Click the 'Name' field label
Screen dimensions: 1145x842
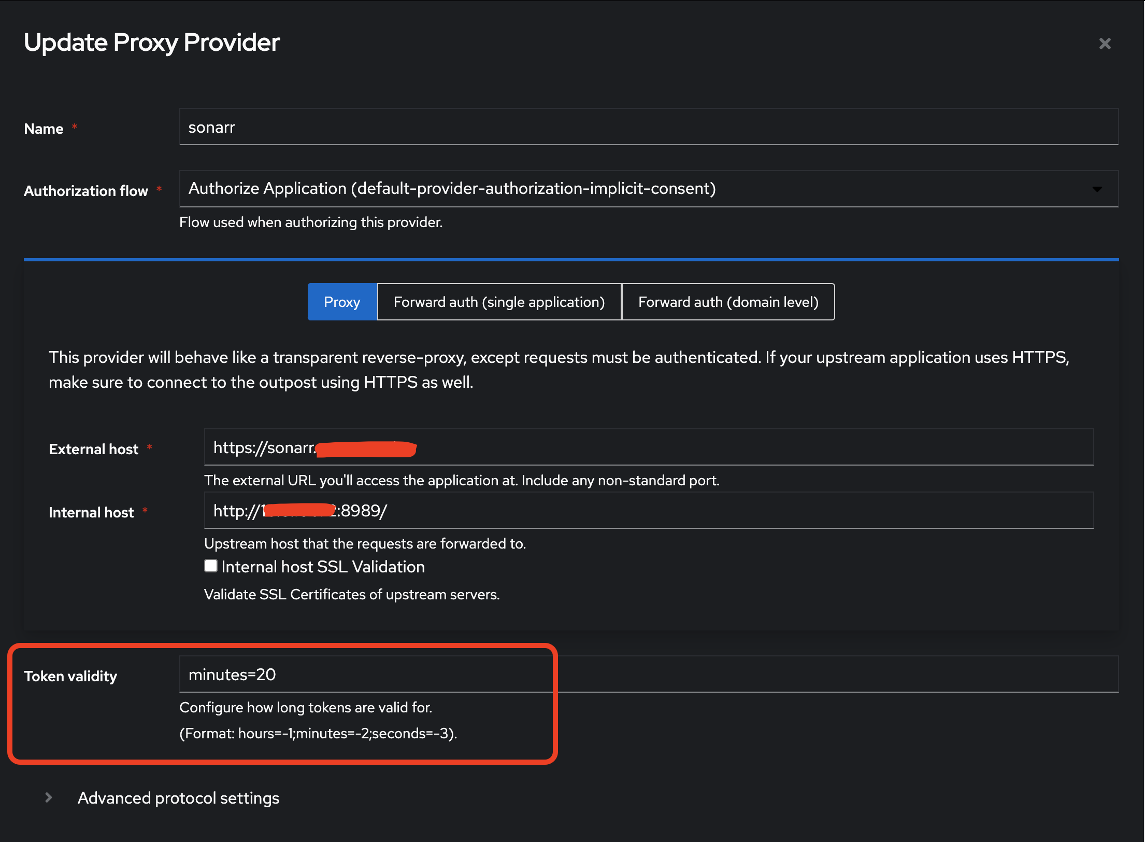[x=44, y=129]
